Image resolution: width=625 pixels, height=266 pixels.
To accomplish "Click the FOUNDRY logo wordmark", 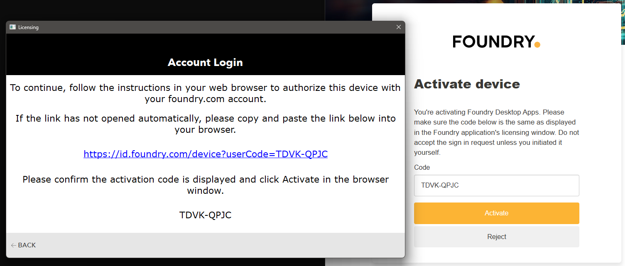I will [493, 41].
